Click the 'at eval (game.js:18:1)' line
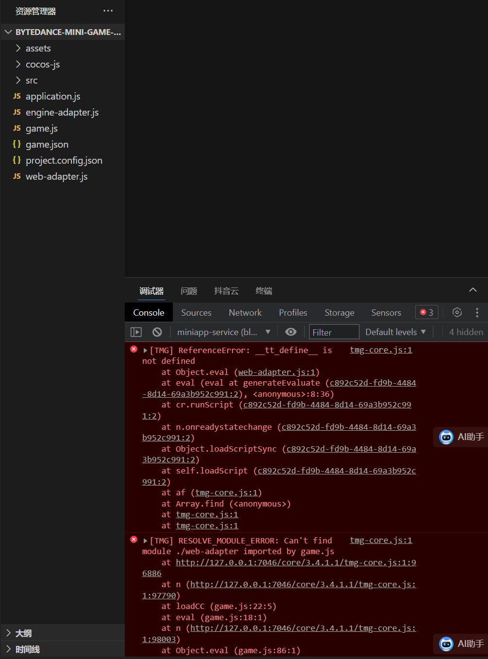Image resolution: width=488 pixels, height=659 pixels. click(214, 617)
